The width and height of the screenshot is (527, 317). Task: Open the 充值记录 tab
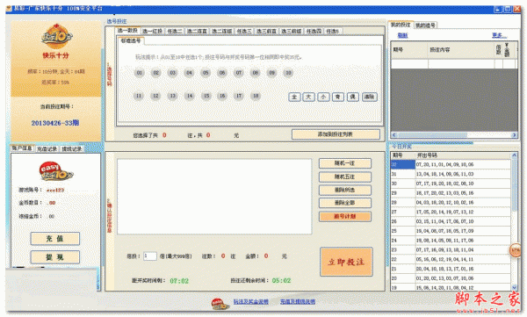coord(47,149)
